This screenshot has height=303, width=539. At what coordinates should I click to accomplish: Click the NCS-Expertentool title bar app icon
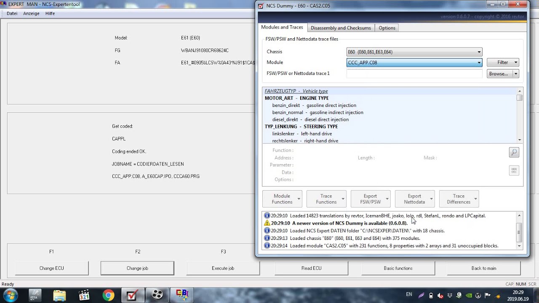click(3, 4)
